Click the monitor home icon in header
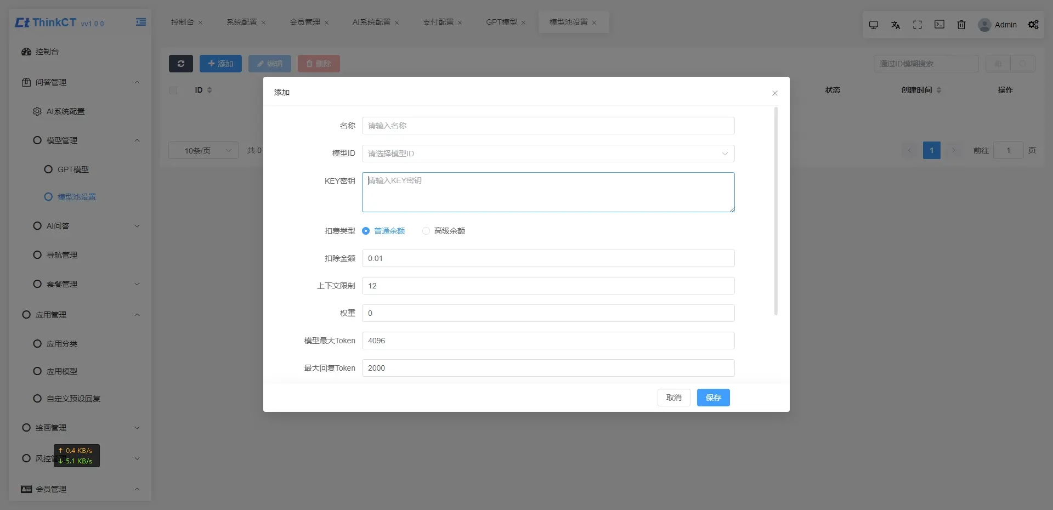 (x=874, y=25)
